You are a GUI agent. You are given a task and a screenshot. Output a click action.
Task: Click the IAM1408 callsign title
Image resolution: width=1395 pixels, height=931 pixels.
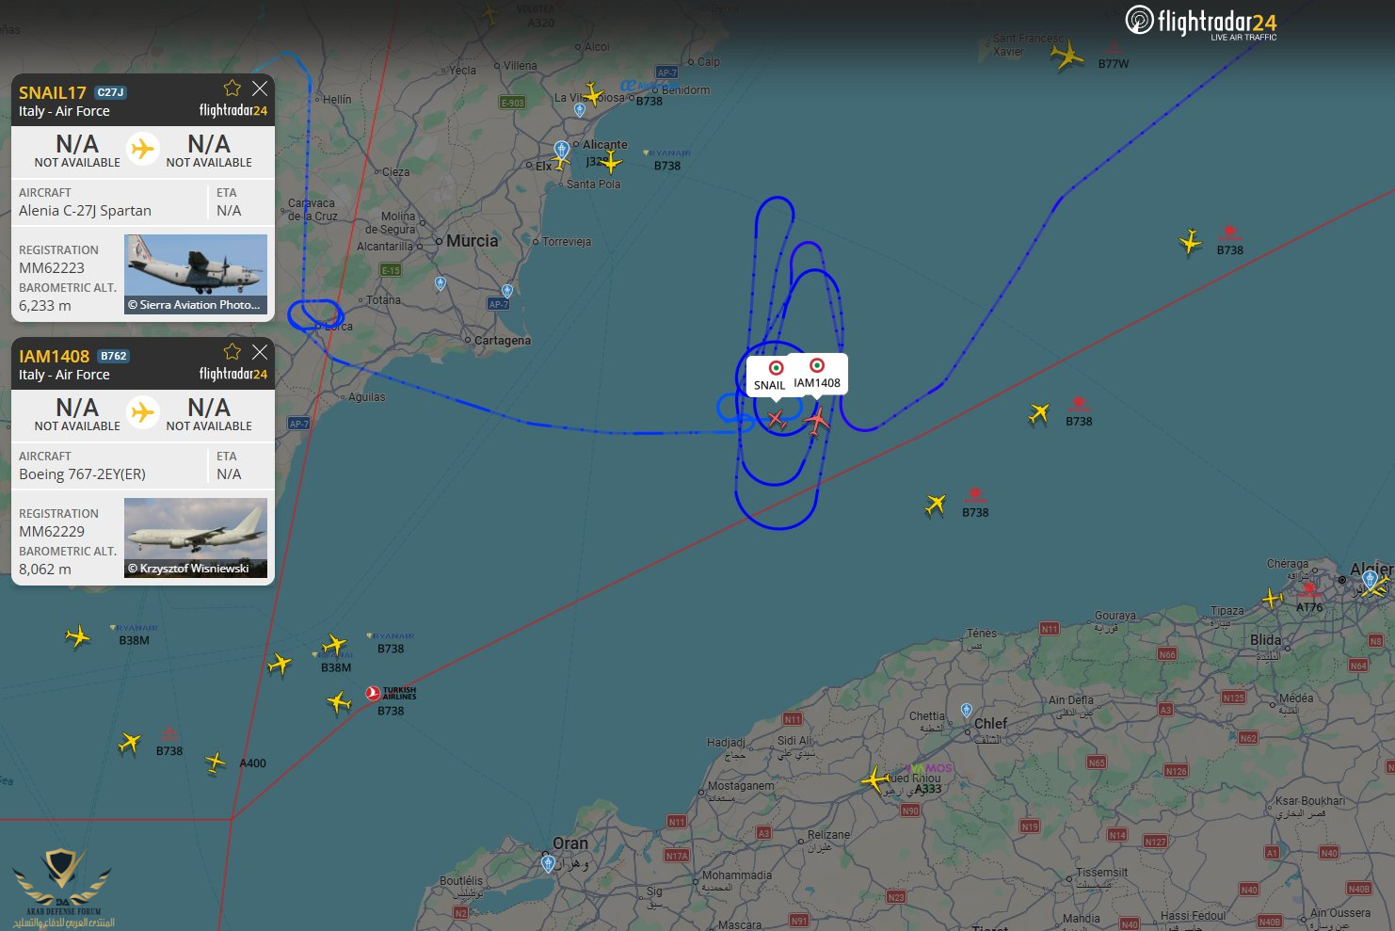click(54, 356)
